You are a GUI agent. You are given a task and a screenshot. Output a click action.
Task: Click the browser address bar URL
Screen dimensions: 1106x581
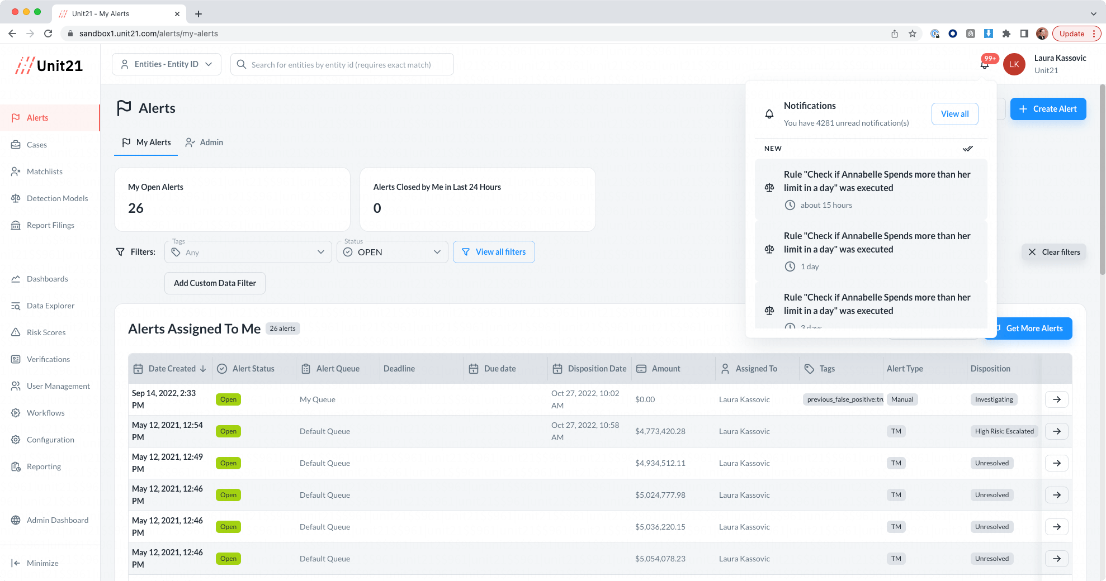[x=149, y=34]
